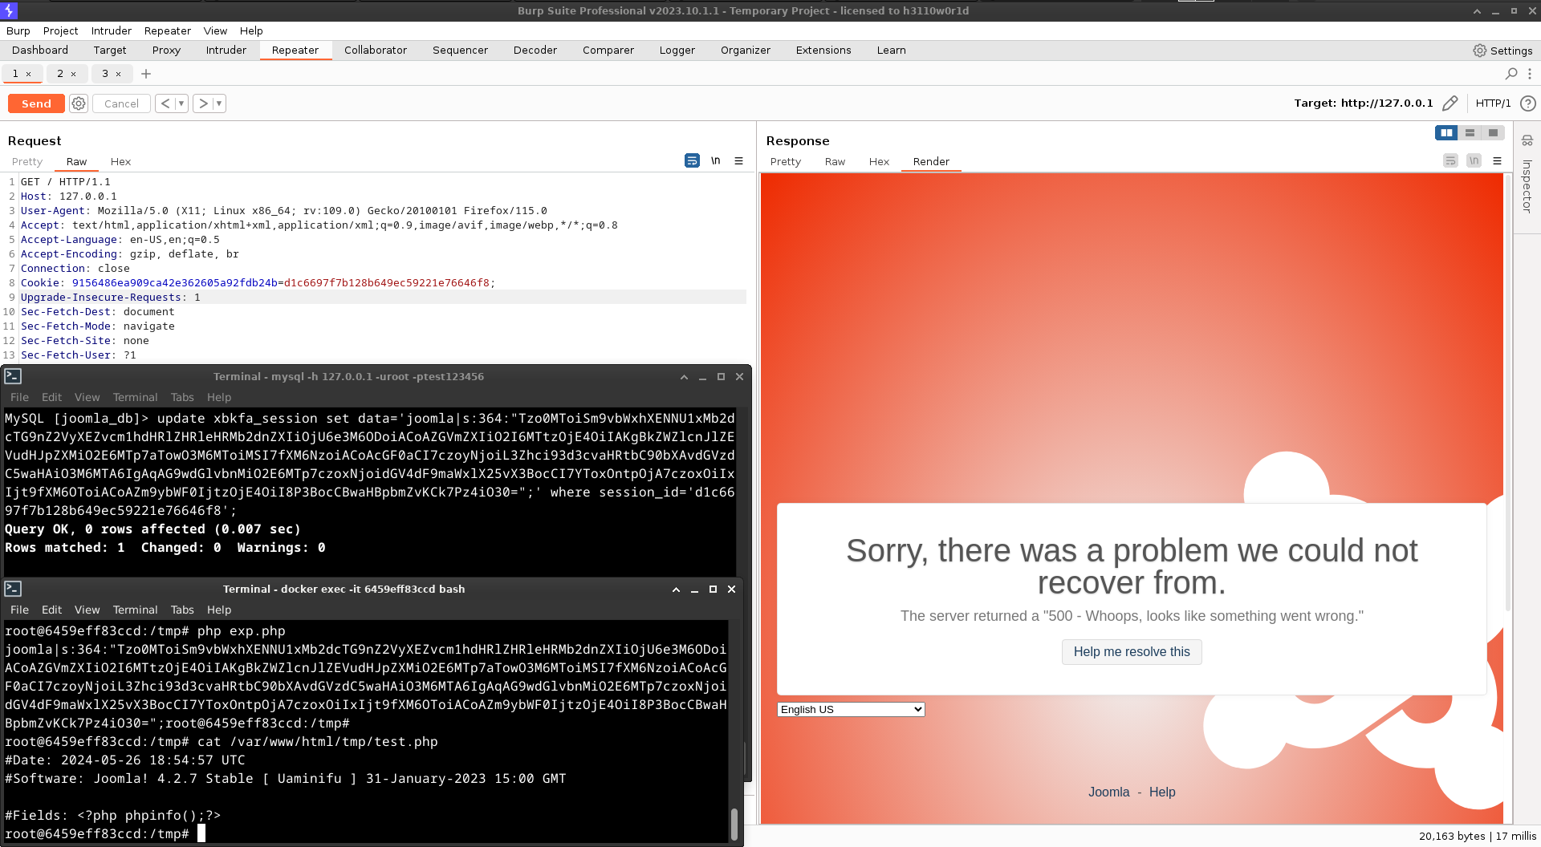Screen dimensions: 1541x847
Task: Open Tabs menu in mysql terminal
Action: coord(182,397)
